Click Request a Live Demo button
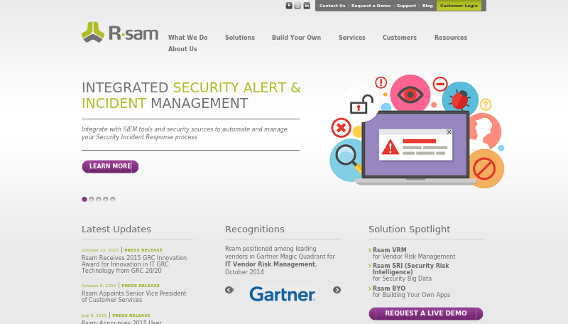Image resolution: width=568 pixels, height=324 pixels. pos(426,313)
